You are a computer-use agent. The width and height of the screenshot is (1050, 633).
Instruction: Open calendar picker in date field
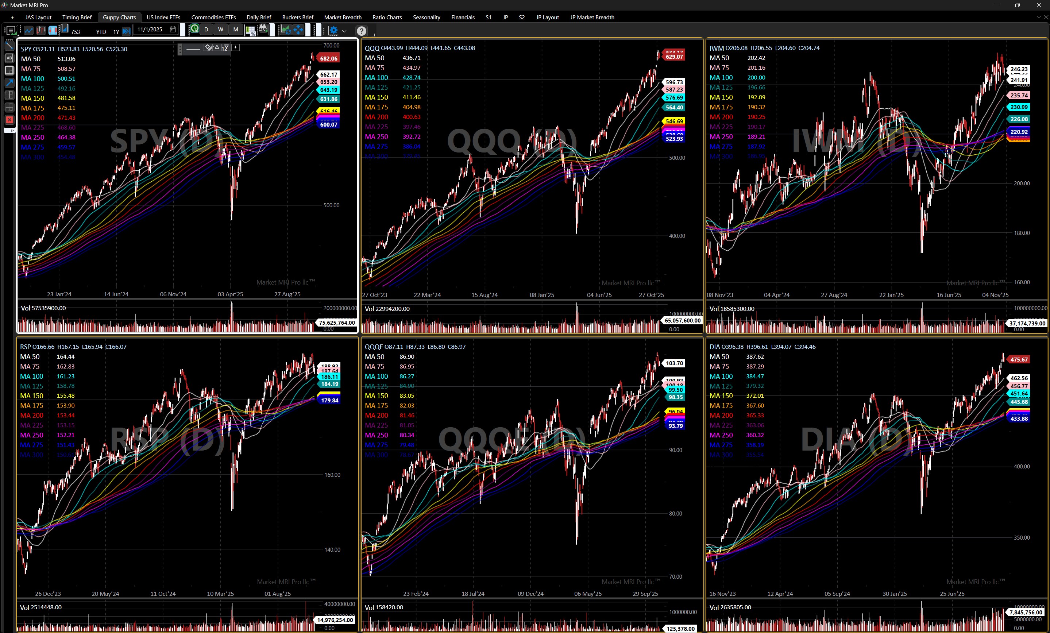coord(173,30)
